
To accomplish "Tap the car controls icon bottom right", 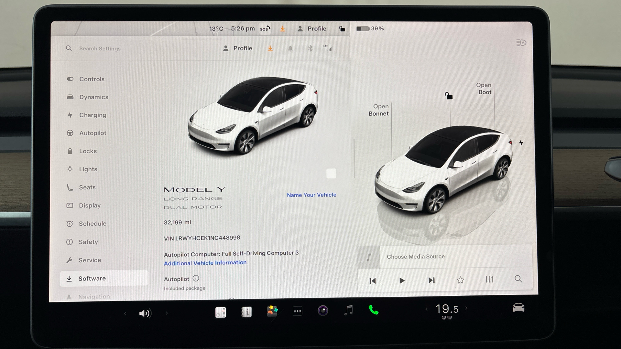I will pos(518,308).
